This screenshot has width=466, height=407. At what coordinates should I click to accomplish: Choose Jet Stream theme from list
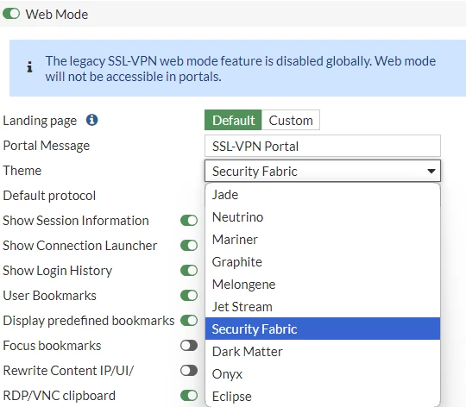[x=323, y=307]
